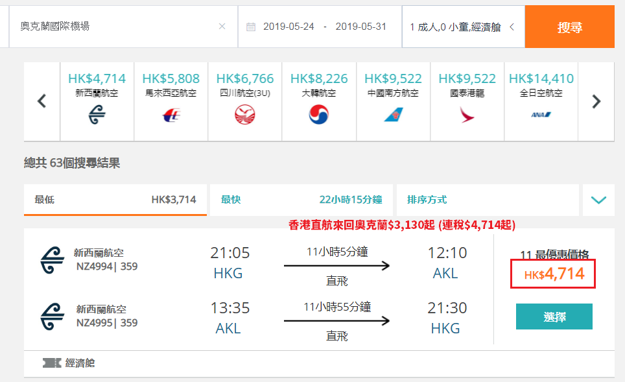Open the 排序方式 sorting tab

point(488,200)
